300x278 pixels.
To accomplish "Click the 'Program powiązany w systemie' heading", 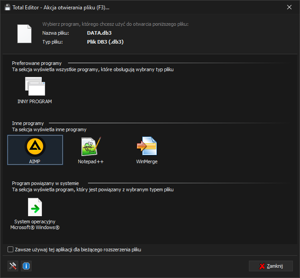I will pos(45,183).
